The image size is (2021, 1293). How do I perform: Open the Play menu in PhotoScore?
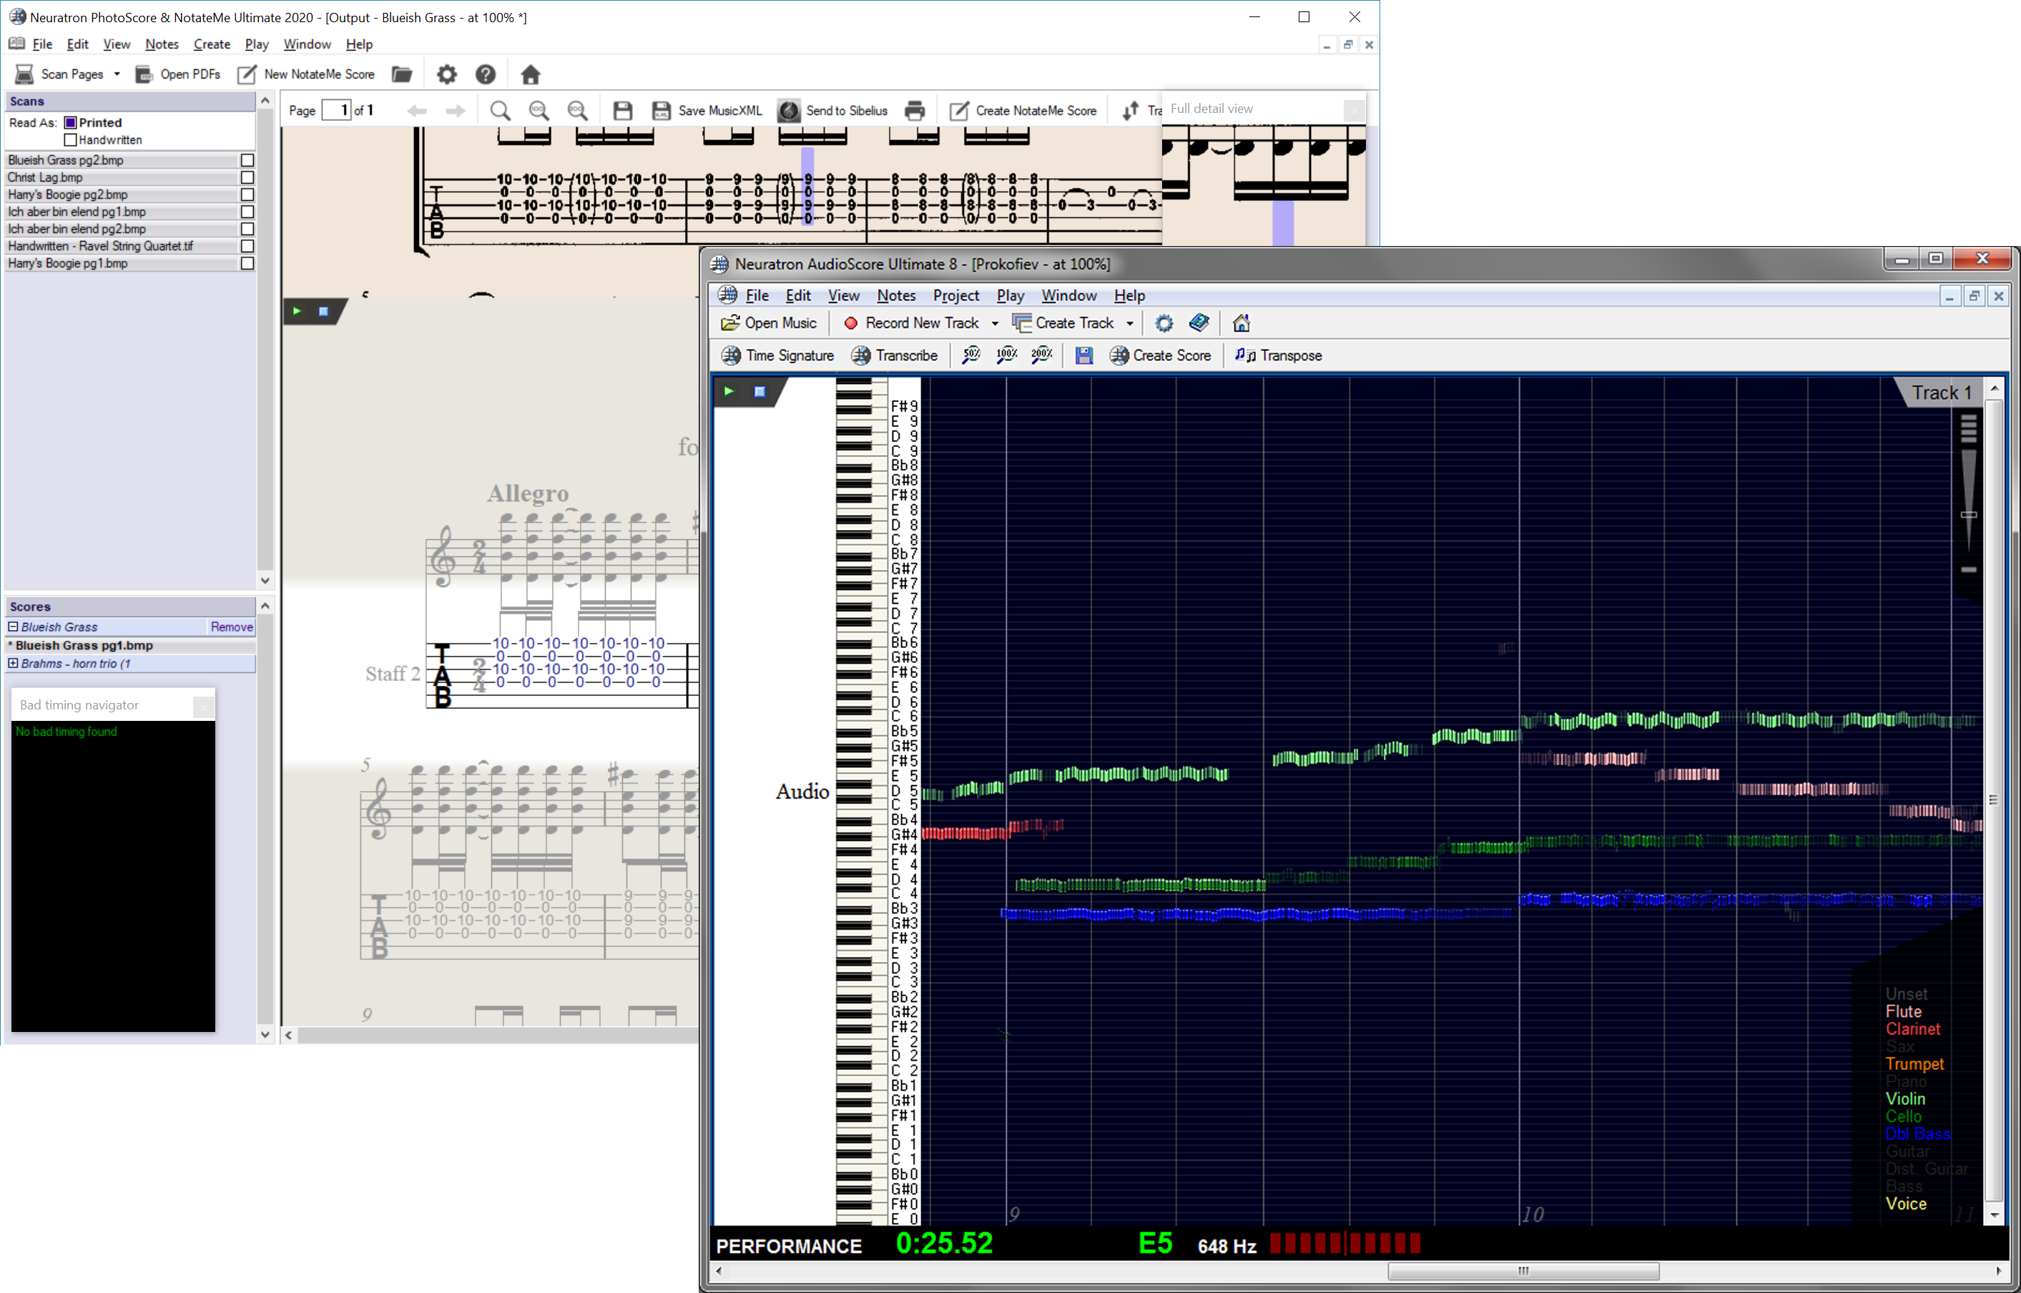click(x=256, y=44)
